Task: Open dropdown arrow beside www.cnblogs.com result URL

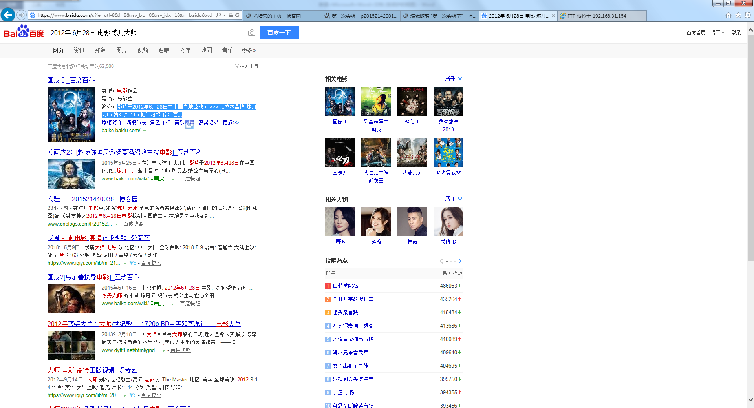Action: 116,224
